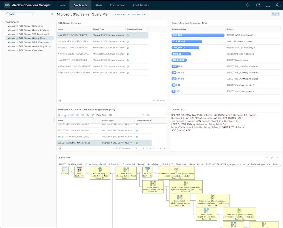283x228 pixels.
Task: Go to next page of queries
Action: [x=164, y=148]
